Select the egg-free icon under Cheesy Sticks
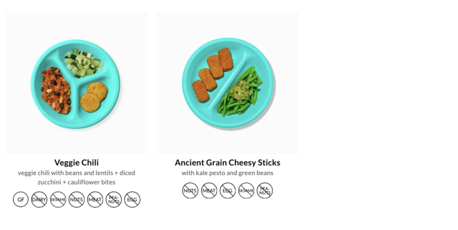Viewport: 458px width, 230px height. coord(227,191)
